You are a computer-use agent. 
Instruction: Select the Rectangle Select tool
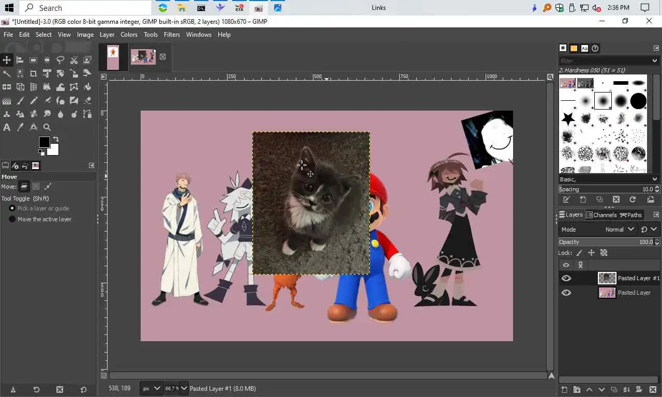click(34, 60)
